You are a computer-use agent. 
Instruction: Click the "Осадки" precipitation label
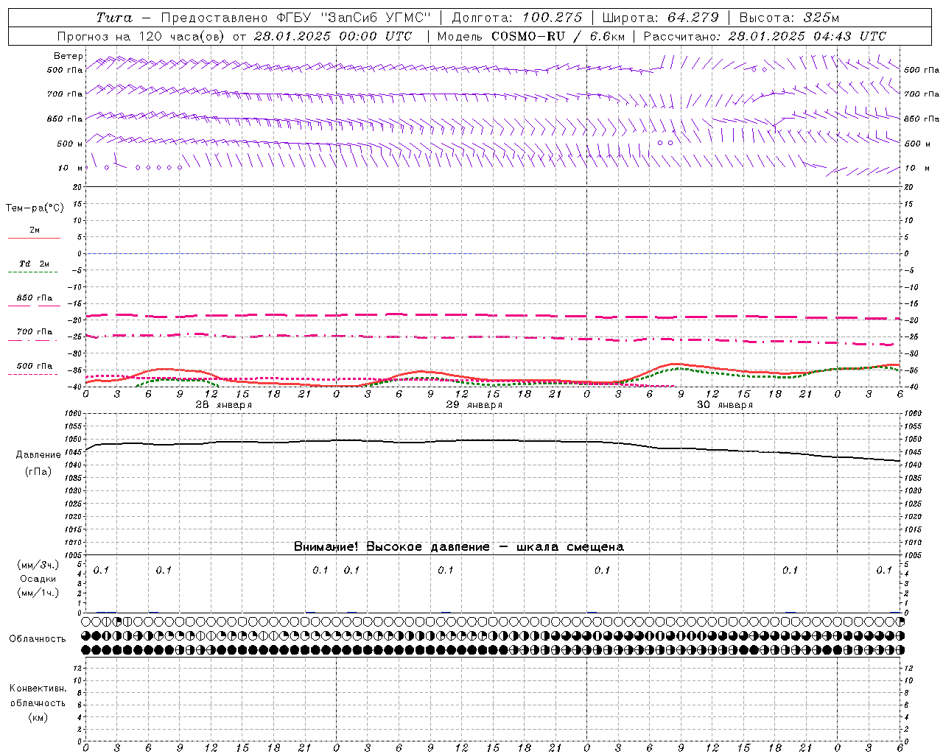pyautogui.click(x=38, y=579)
